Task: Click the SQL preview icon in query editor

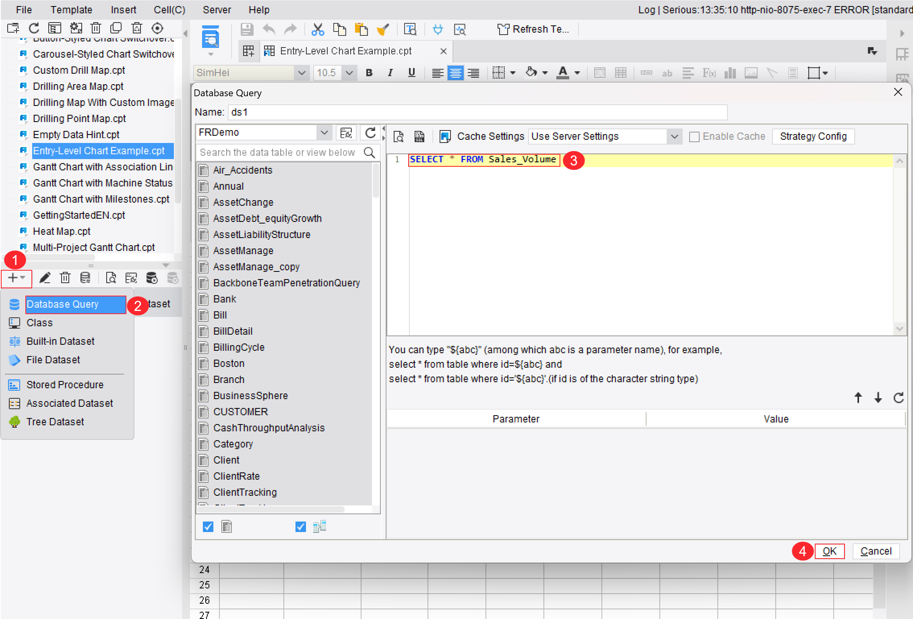Action: point(419,137)
